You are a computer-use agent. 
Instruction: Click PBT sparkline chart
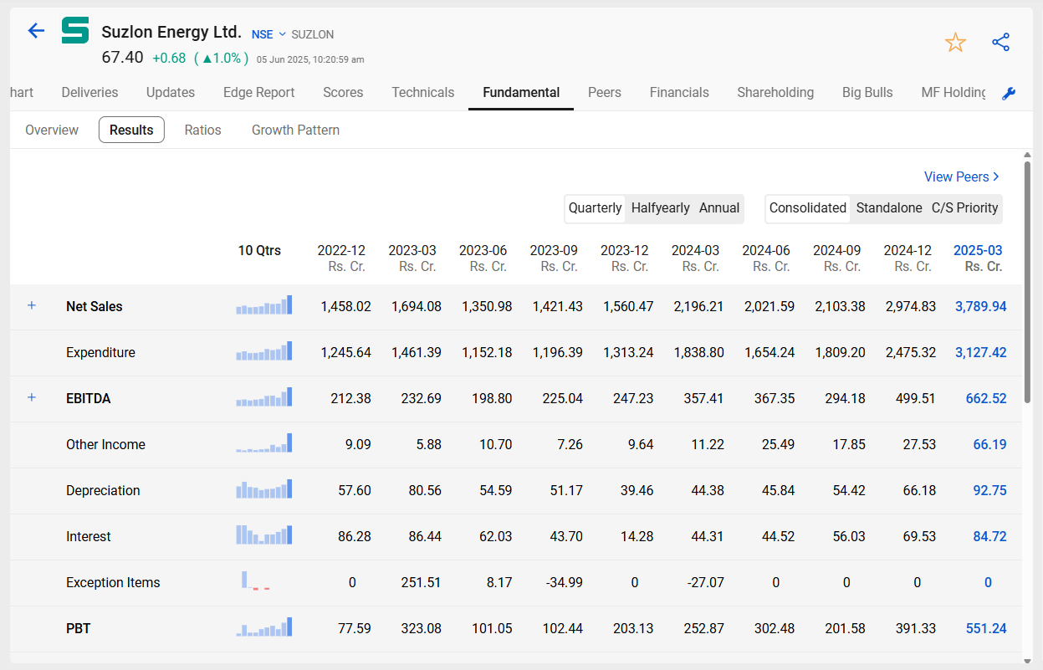click(x=264, y=627)
